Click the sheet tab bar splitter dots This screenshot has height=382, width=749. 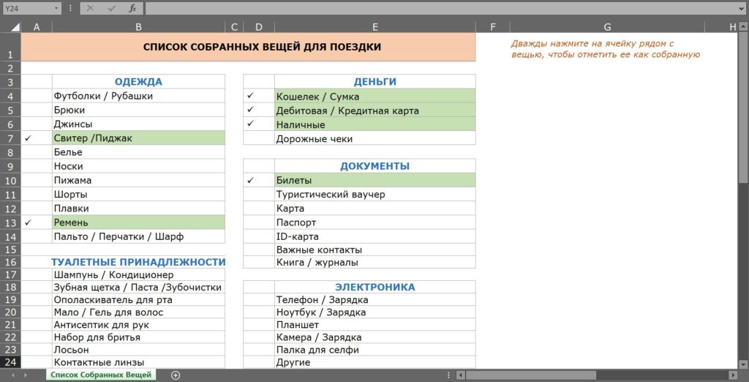[x=448, y=375]
